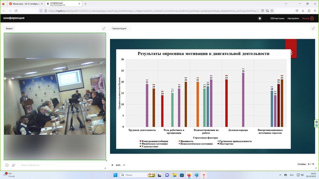Expand the Презентация panel to fullscreen
Viewport: 319px width, 179px height.
313,28
